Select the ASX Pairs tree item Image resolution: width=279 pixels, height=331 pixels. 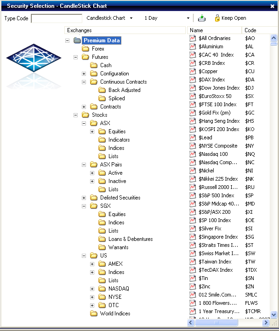pyautogui.click(x=111, y=165)
